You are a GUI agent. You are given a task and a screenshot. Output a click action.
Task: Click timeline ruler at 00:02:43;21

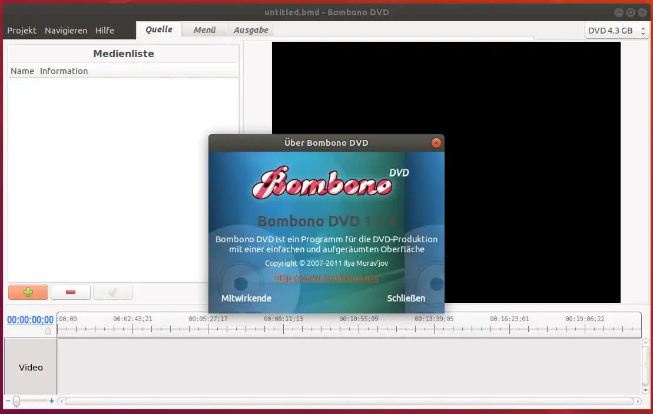pos(132,319)
